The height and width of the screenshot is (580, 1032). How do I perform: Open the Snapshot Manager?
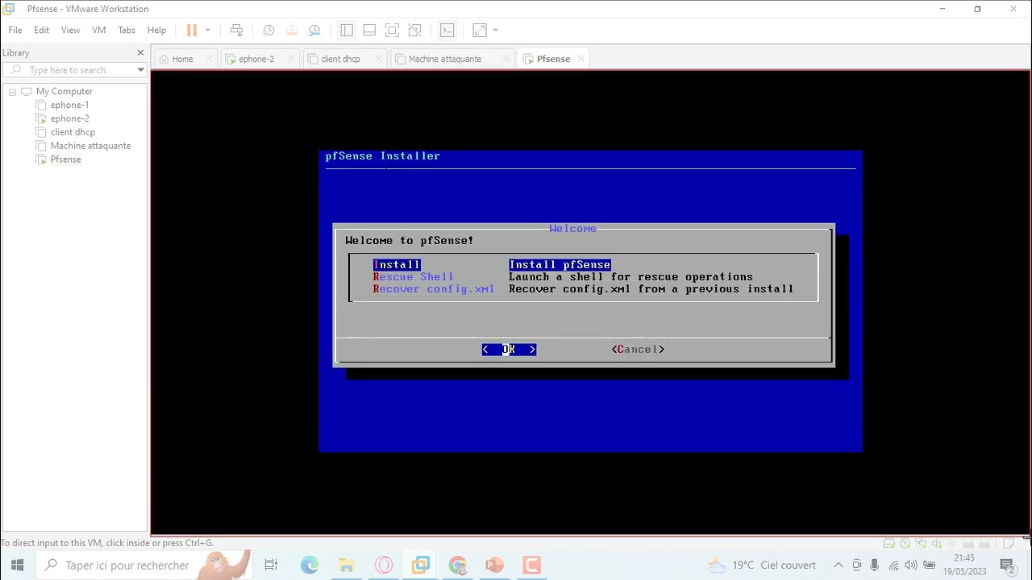[314, 30]
